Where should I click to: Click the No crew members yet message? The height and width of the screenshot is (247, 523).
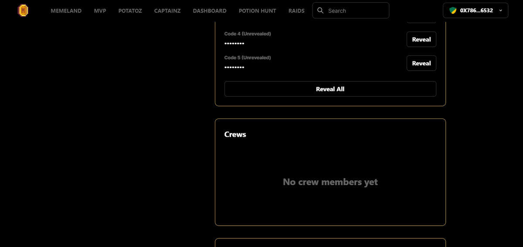[330, 182]
